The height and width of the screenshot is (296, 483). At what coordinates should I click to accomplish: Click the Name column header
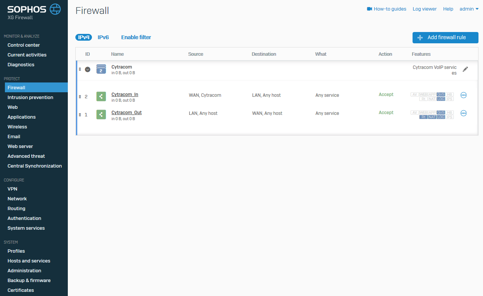(118, 54)
